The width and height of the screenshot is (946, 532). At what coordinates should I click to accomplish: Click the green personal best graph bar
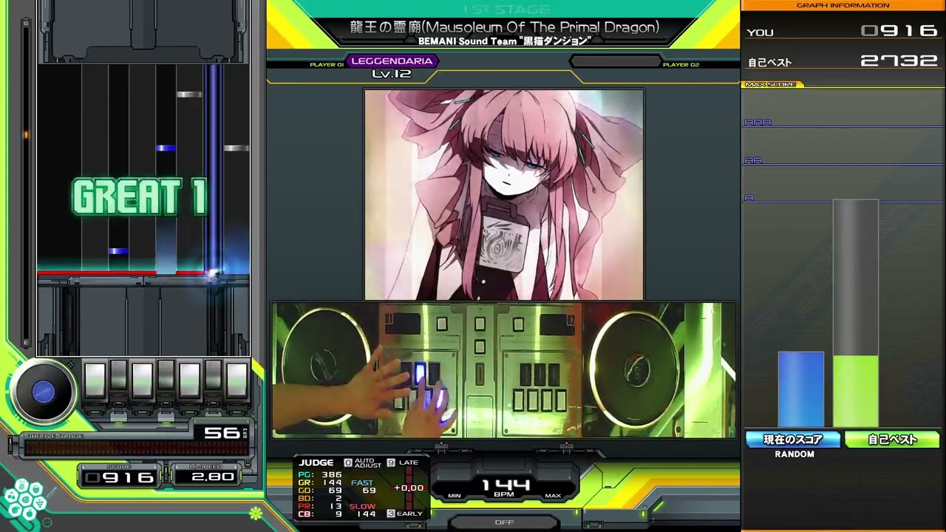coord(856,391)
